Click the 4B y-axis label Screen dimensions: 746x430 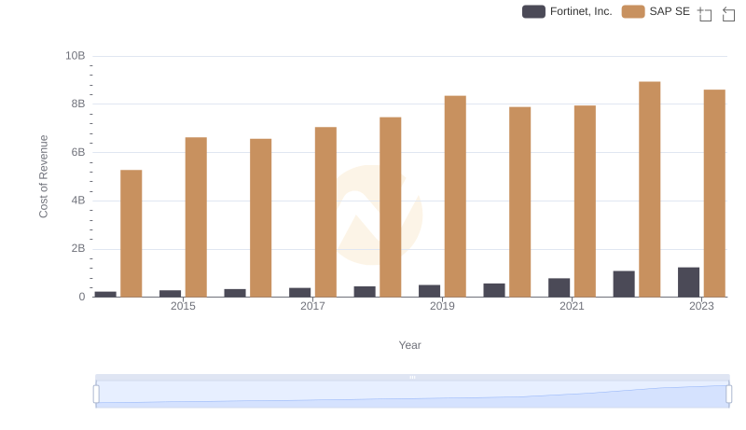(78, 201)
